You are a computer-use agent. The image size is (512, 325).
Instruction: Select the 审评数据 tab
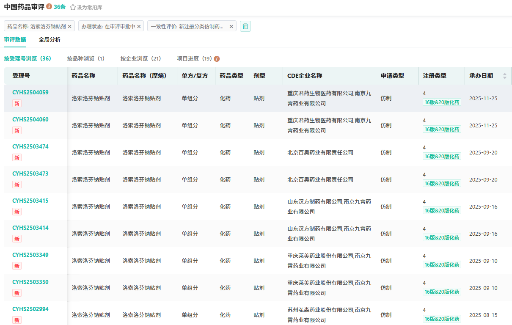[15, 40]
